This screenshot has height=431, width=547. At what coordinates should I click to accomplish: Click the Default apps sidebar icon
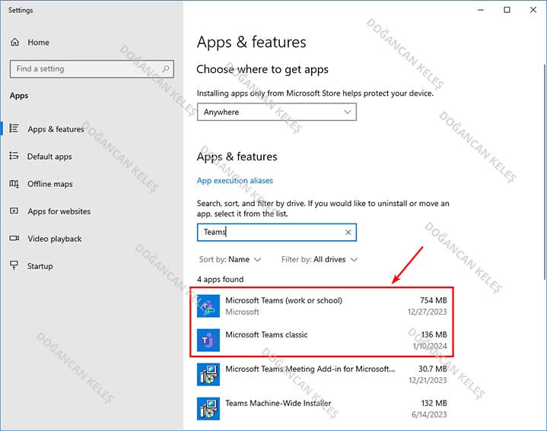[x=14, y=156]
